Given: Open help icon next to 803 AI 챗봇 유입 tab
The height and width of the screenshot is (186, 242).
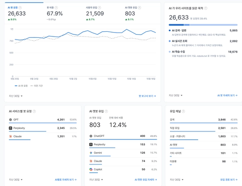Looking at the screenshot, I should (x=139, y=7).
